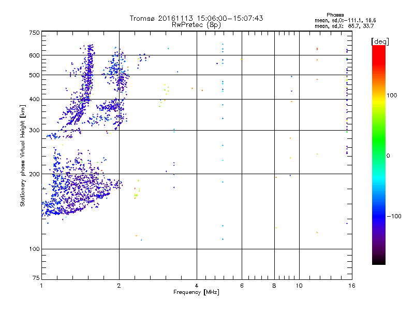Click the 'Phases' heading at top right

tap(335, 15)
